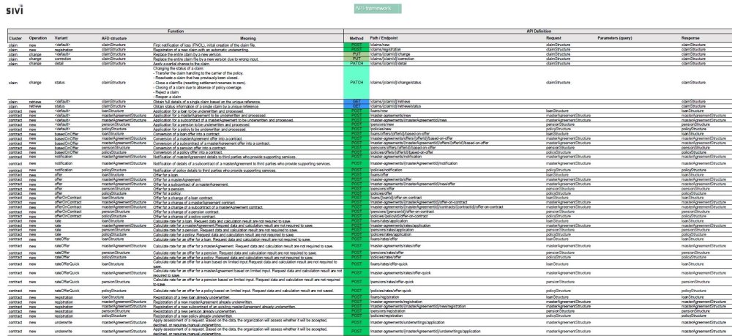Click the "detail" variant cell

(x=77, y=64)
